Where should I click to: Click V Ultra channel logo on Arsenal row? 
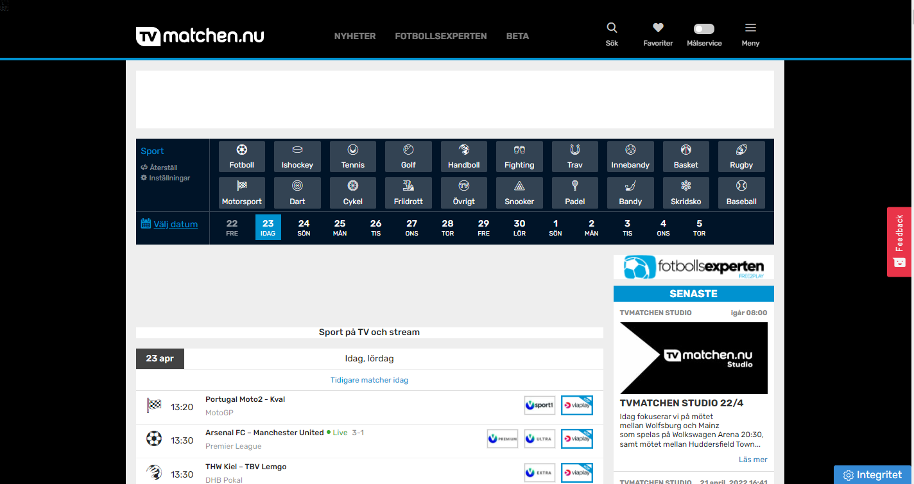[x=540, y=438]
